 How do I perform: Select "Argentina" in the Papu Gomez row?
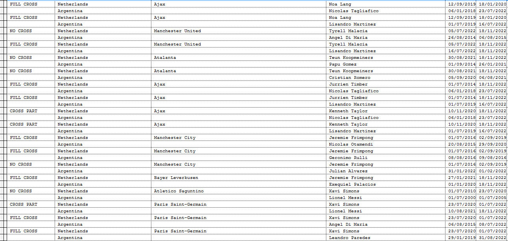click(x=70, y=64)
